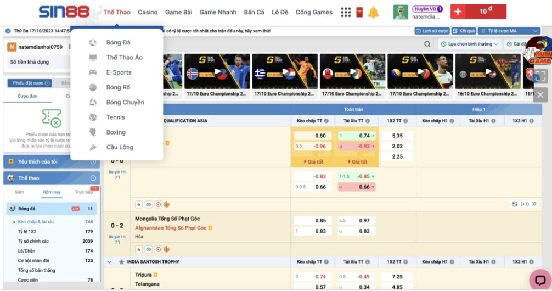Click the Vietnam flag language icon
Screen dimensions: 552x291
click(359, 12)
